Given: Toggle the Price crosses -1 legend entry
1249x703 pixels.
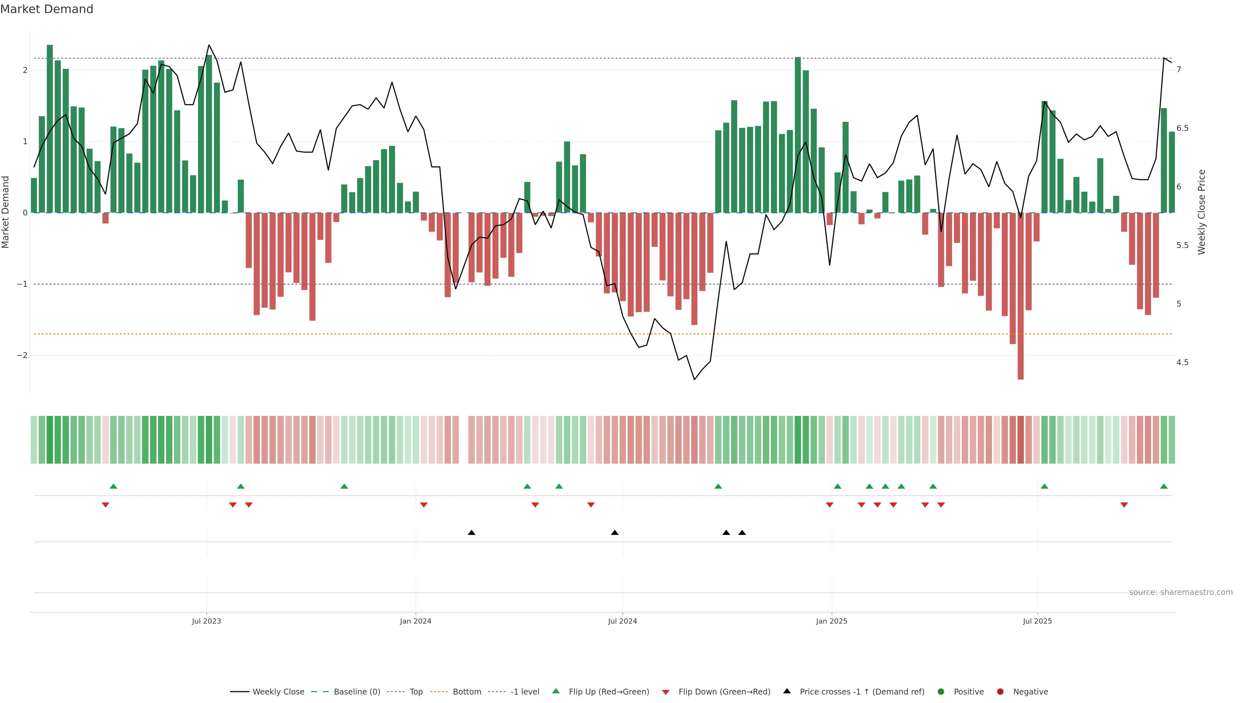Looking at the screenshot, I should [x=862, y=691].
